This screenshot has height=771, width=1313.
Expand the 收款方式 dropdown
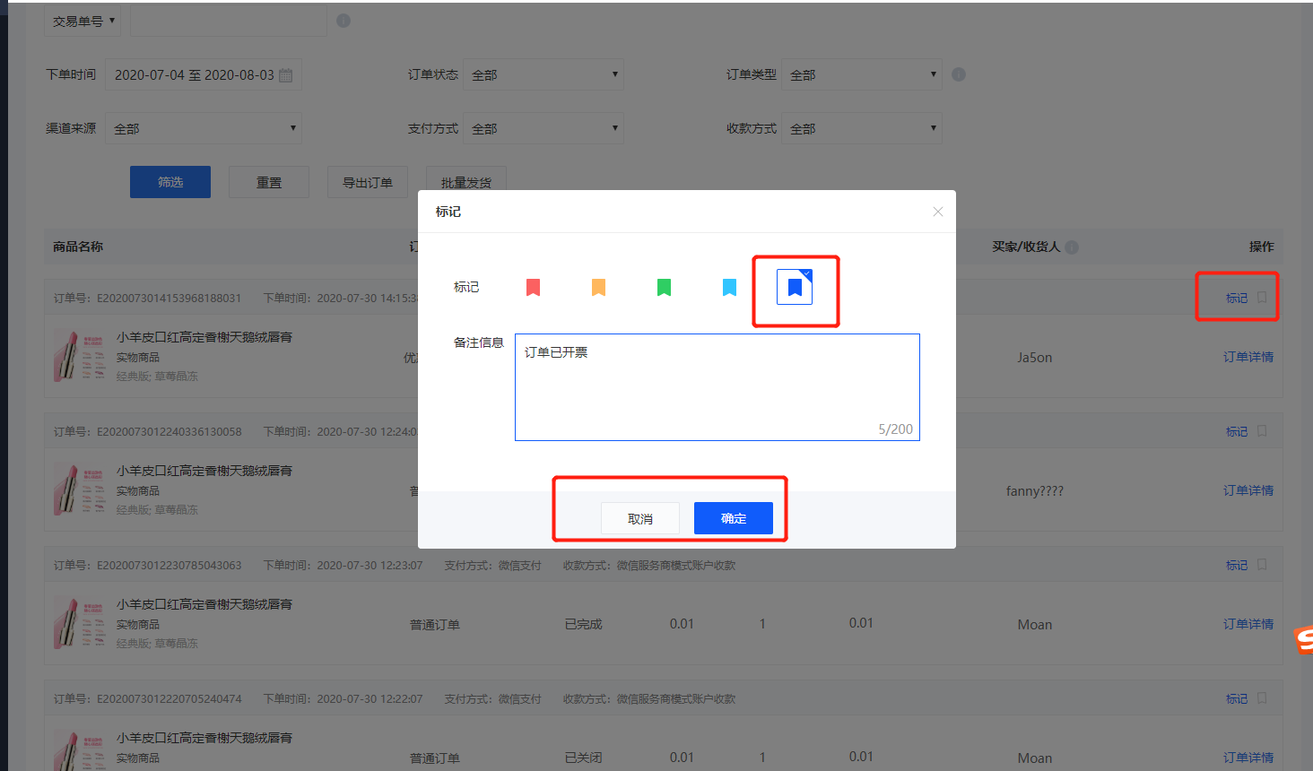[862, 128]
